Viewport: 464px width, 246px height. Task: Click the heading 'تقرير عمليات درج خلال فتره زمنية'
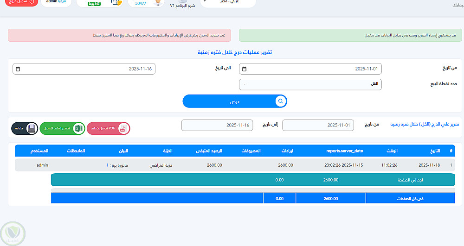(x=235, y=52)
